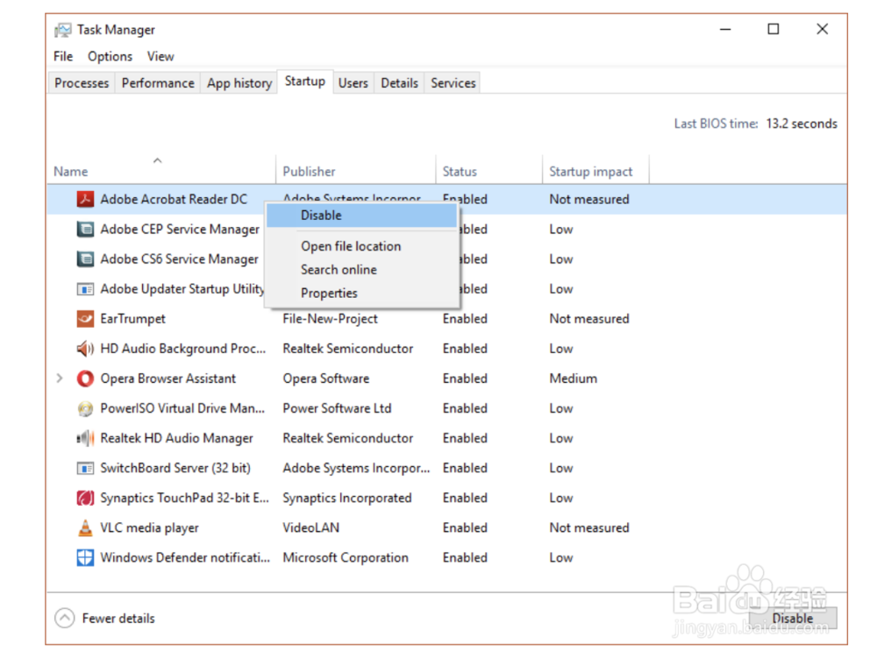Viewport: 877px width, 658px height.
Task: Click the Adobe CEP Service Manager icon
Action: [85, 229]
